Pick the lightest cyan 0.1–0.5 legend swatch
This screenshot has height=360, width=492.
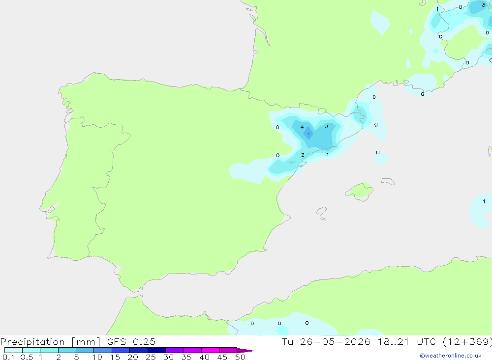[13, 350]
